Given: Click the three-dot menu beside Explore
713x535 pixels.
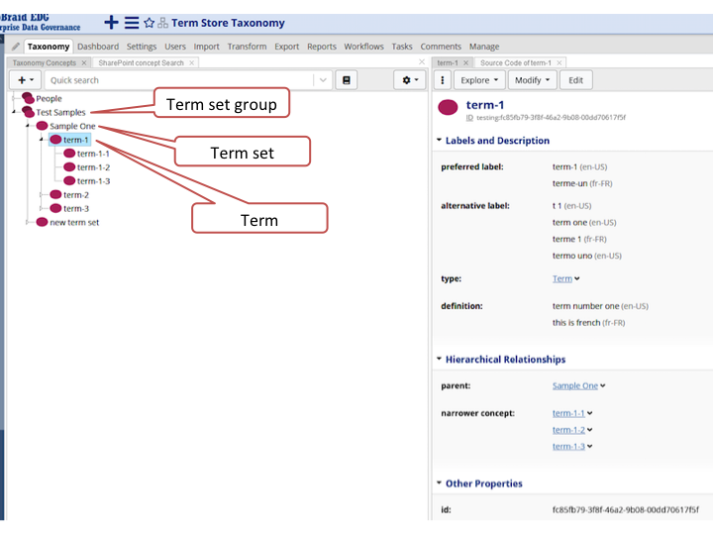Looking at the screenshot, I should tap(443, 80).
